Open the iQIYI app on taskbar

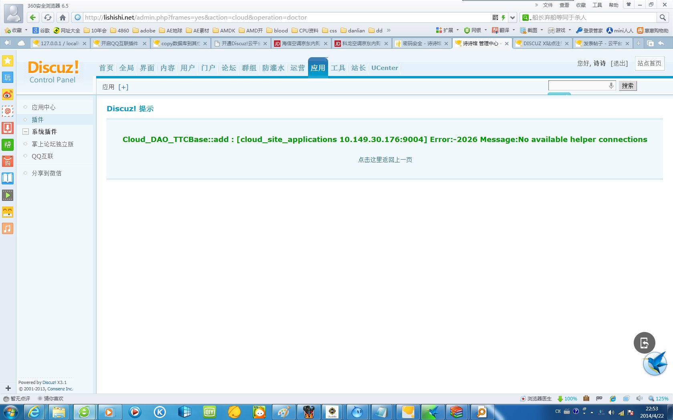[210, 412]
